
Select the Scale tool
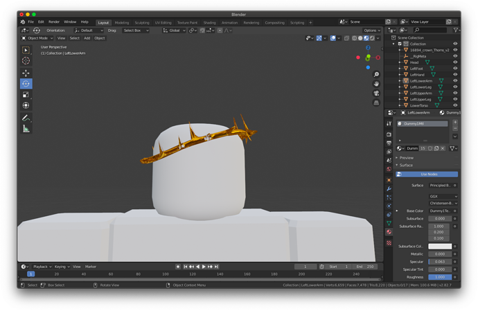[x=26, y=95]
